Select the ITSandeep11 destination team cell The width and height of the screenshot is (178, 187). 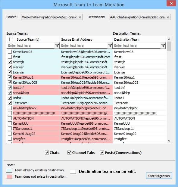tap(139, 129)
